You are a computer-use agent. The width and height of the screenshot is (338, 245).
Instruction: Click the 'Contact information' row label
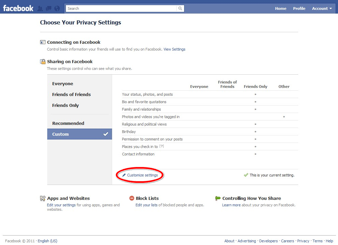point(138,154)
